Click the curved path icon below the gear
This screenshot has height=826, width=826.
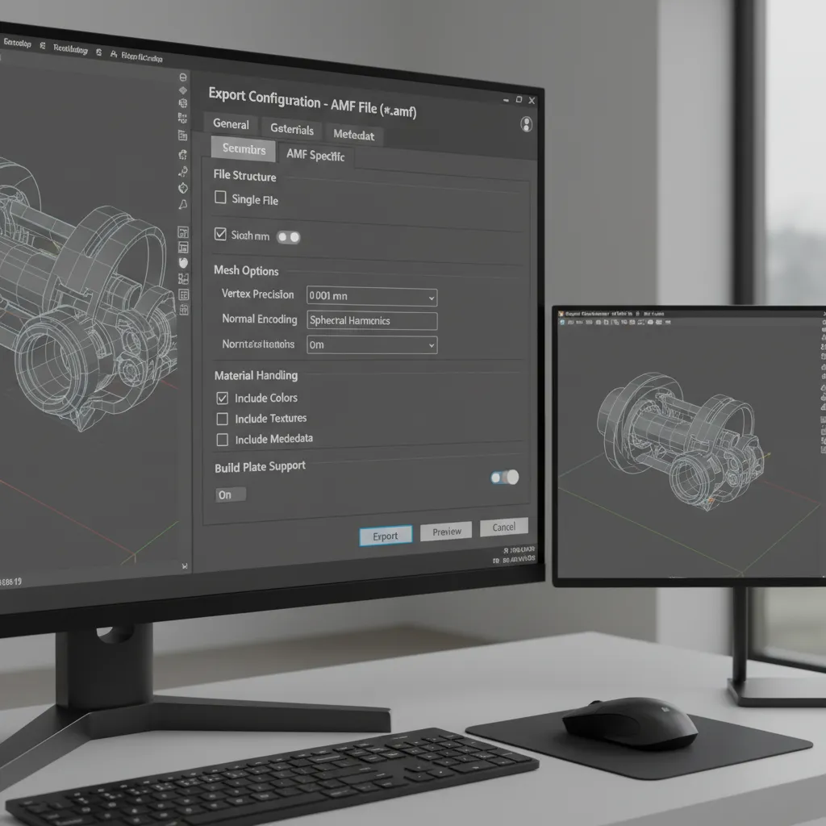pos(183,172)
